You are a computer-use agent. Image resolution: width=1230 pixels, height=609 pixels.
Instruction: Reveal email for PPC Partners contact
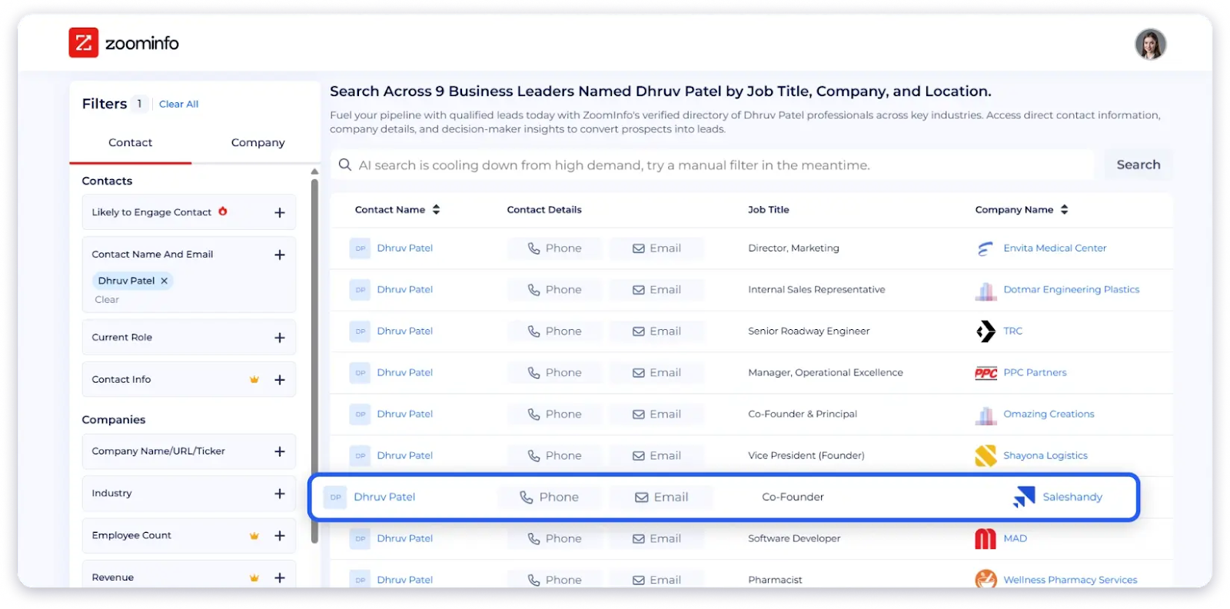[657, 373]
